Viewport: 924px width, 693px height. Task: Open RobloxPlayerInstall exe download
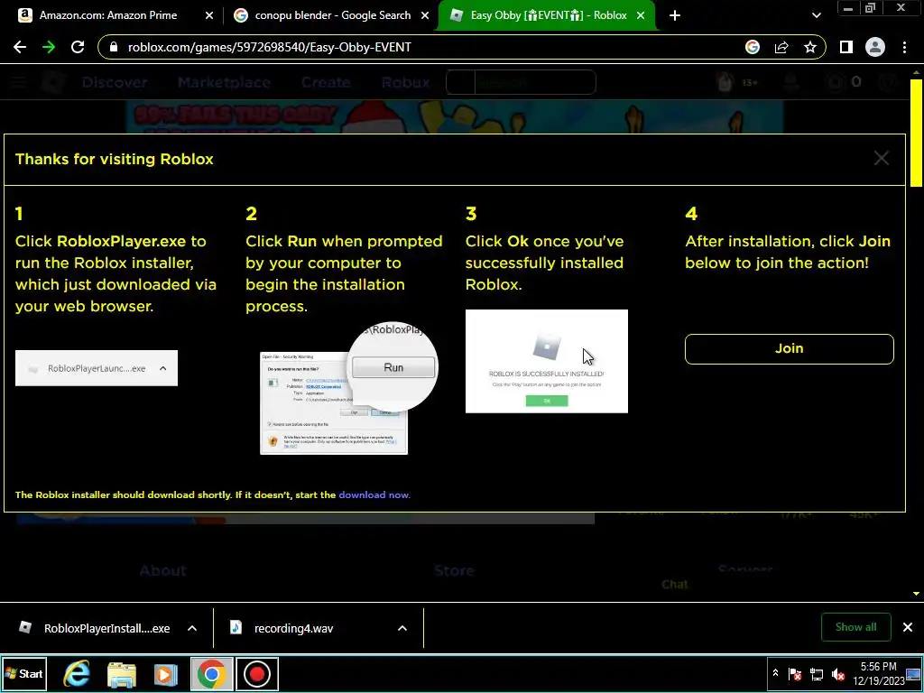point(94,628)
